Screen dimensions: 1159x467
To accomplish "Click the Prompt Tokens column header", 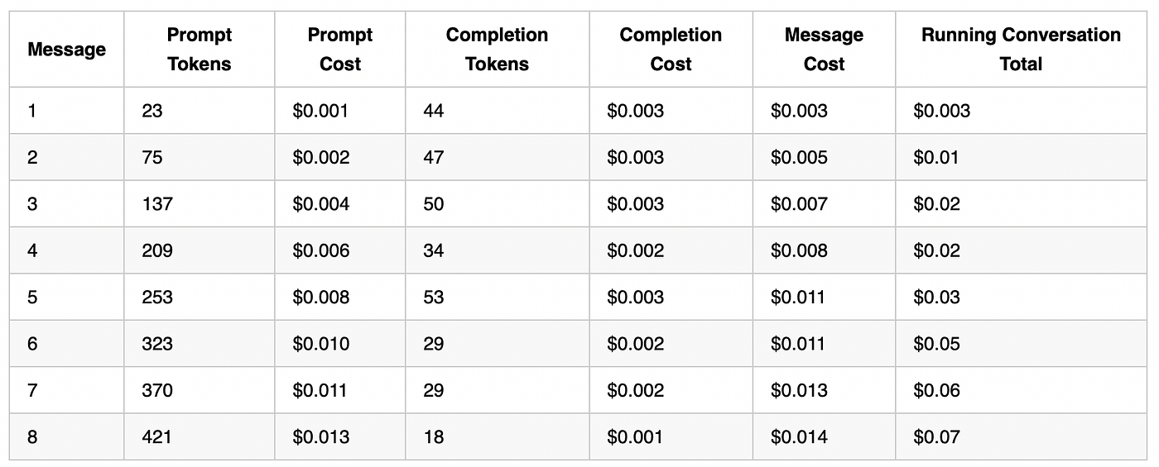I will pyautogui.click(x=200, y=50).
